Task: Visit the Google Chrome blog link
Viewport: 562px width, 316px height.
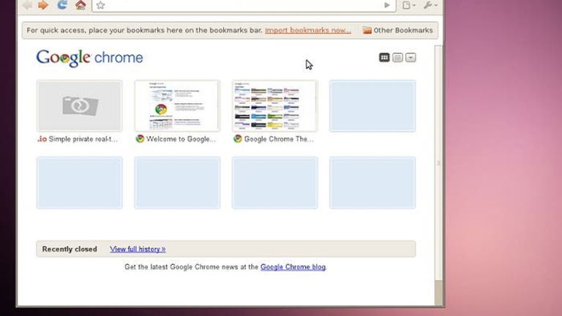Action: (293, 267)
